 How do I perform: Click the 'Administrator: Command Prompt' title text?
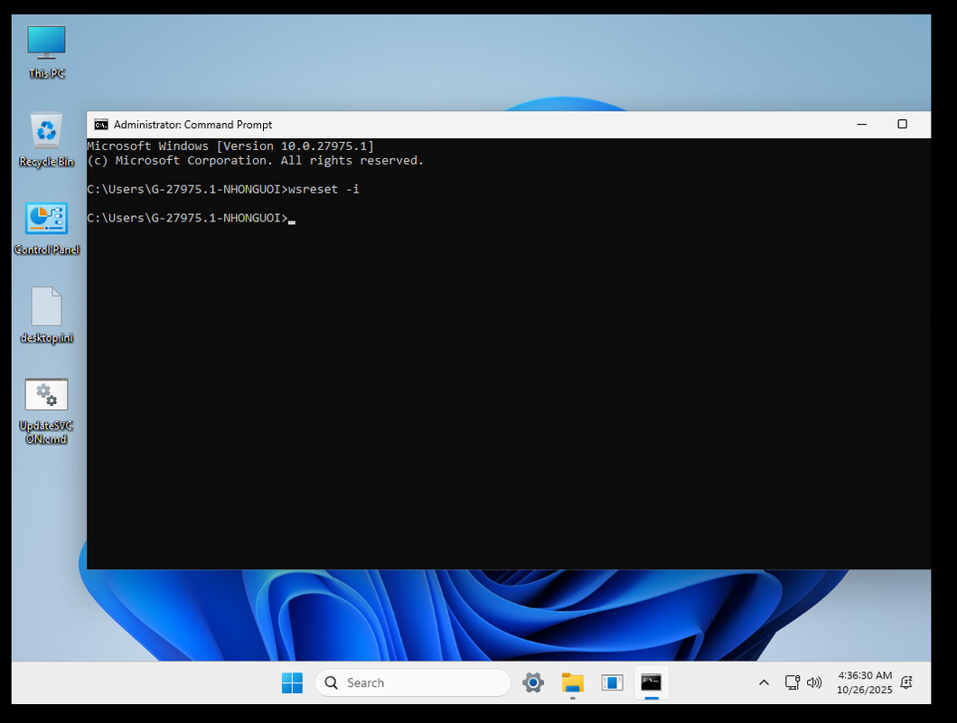click(x=192, y=125)
